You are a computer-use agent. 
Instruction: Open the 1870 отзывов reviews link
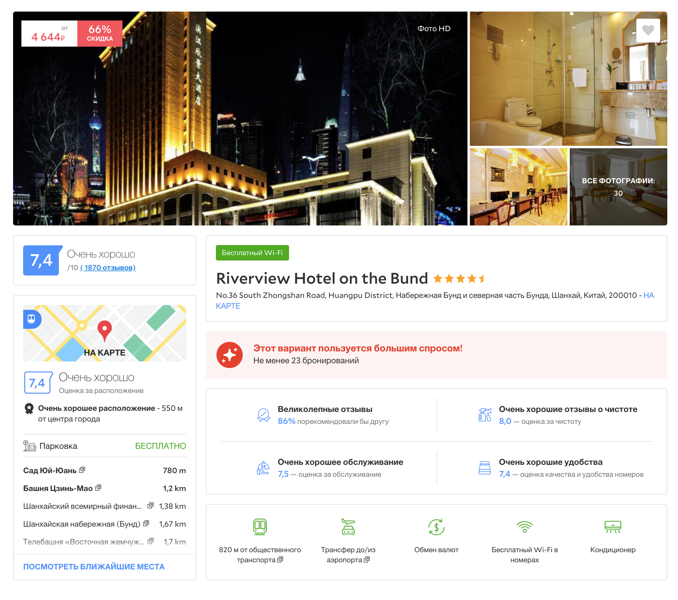pyautogui.click(x=108, y=267)
